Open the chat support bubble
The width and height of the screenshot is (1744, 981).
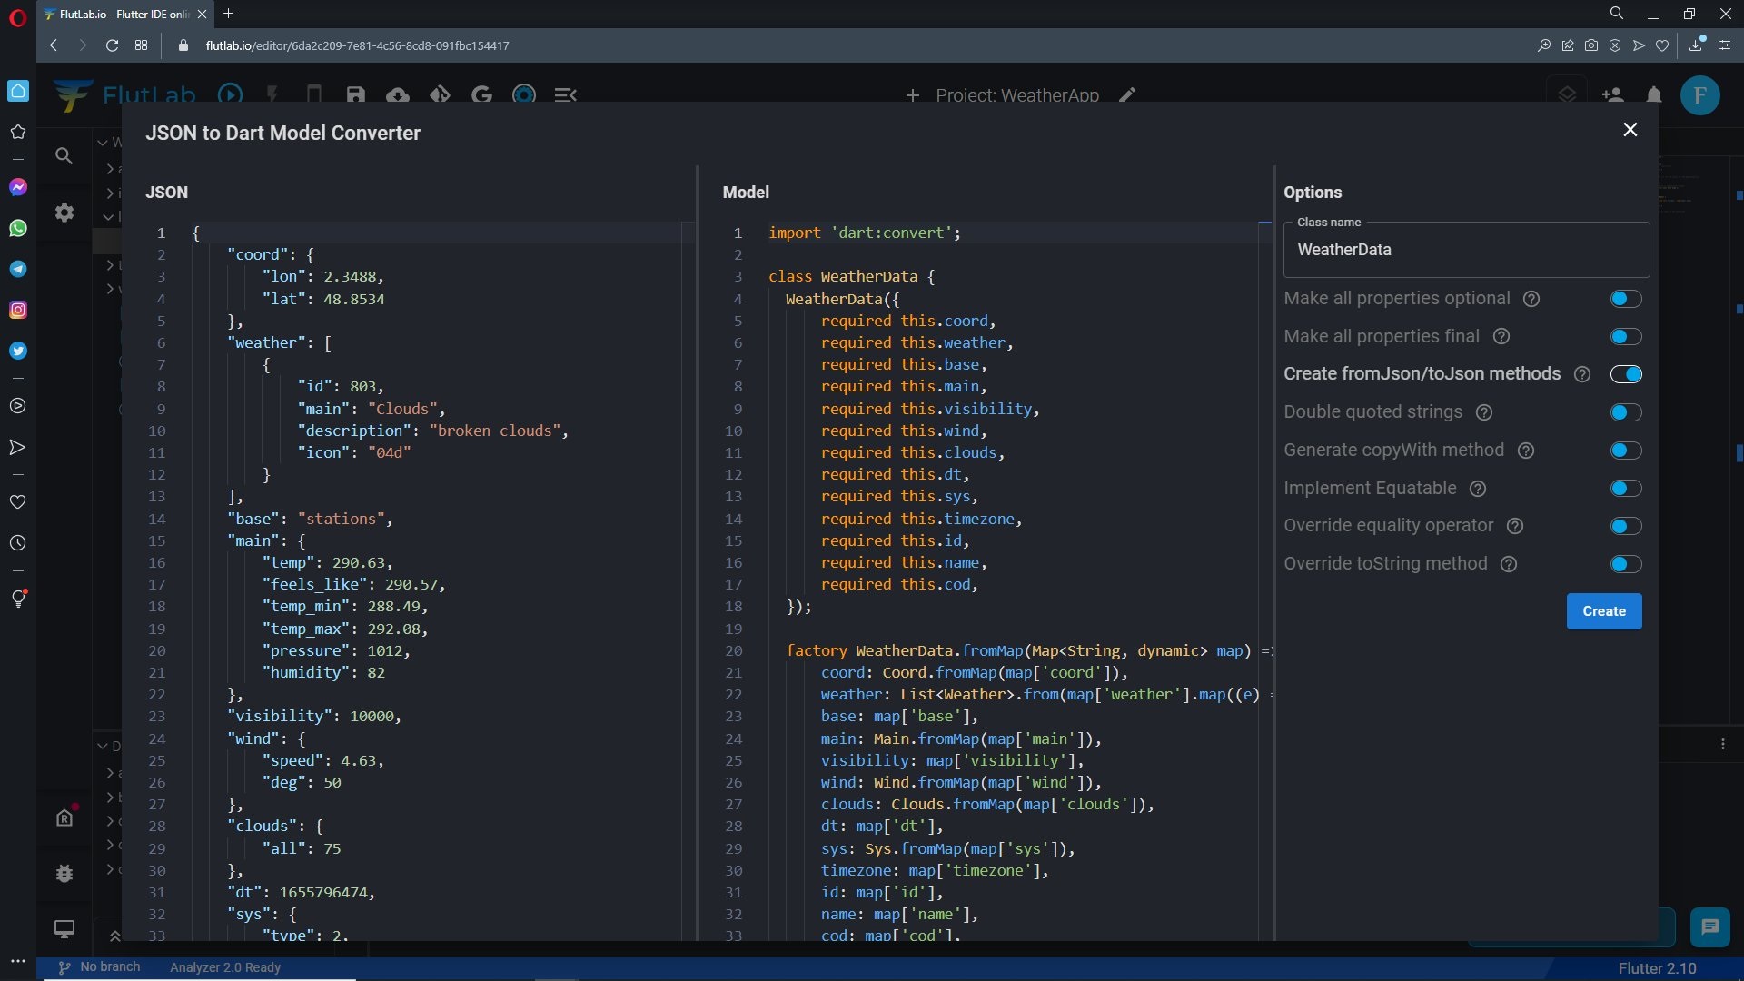[1709, 926]
